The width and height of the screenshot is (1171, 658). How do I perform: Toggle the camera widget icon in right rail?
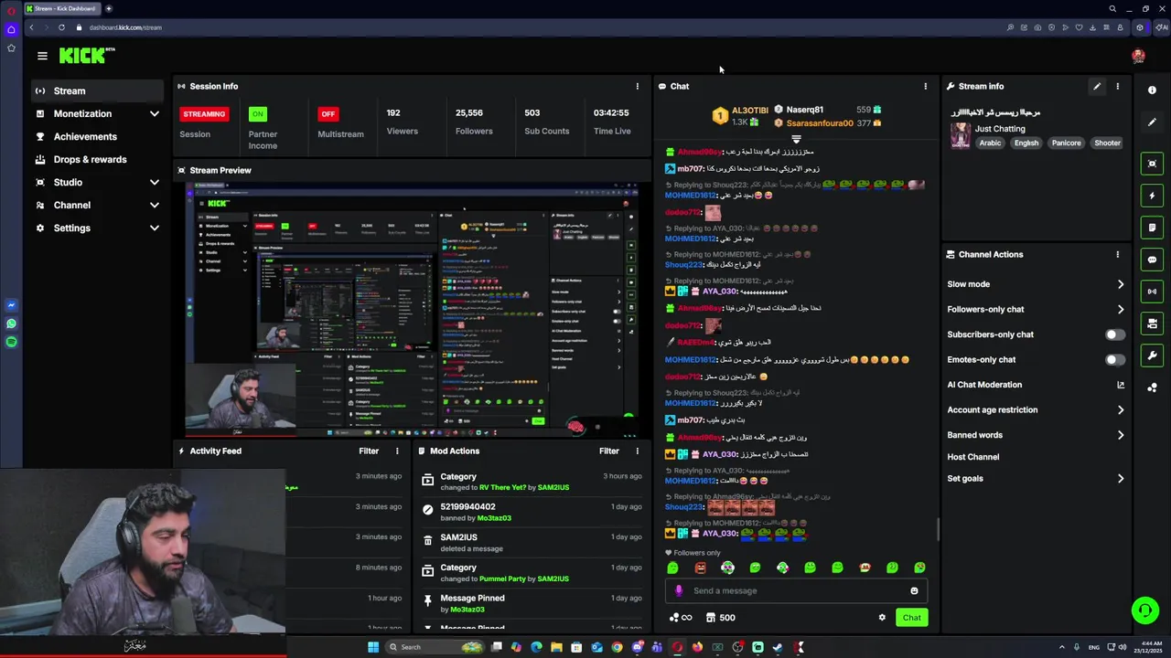coord(1152,324)
